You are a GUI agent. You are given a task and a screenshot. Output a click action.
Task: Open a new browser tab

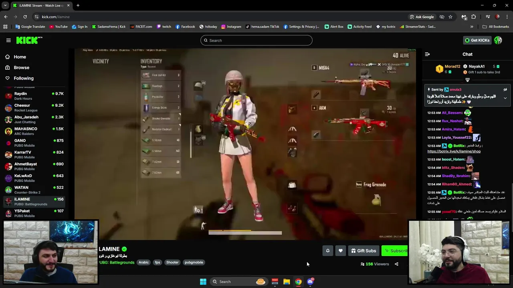78,5
